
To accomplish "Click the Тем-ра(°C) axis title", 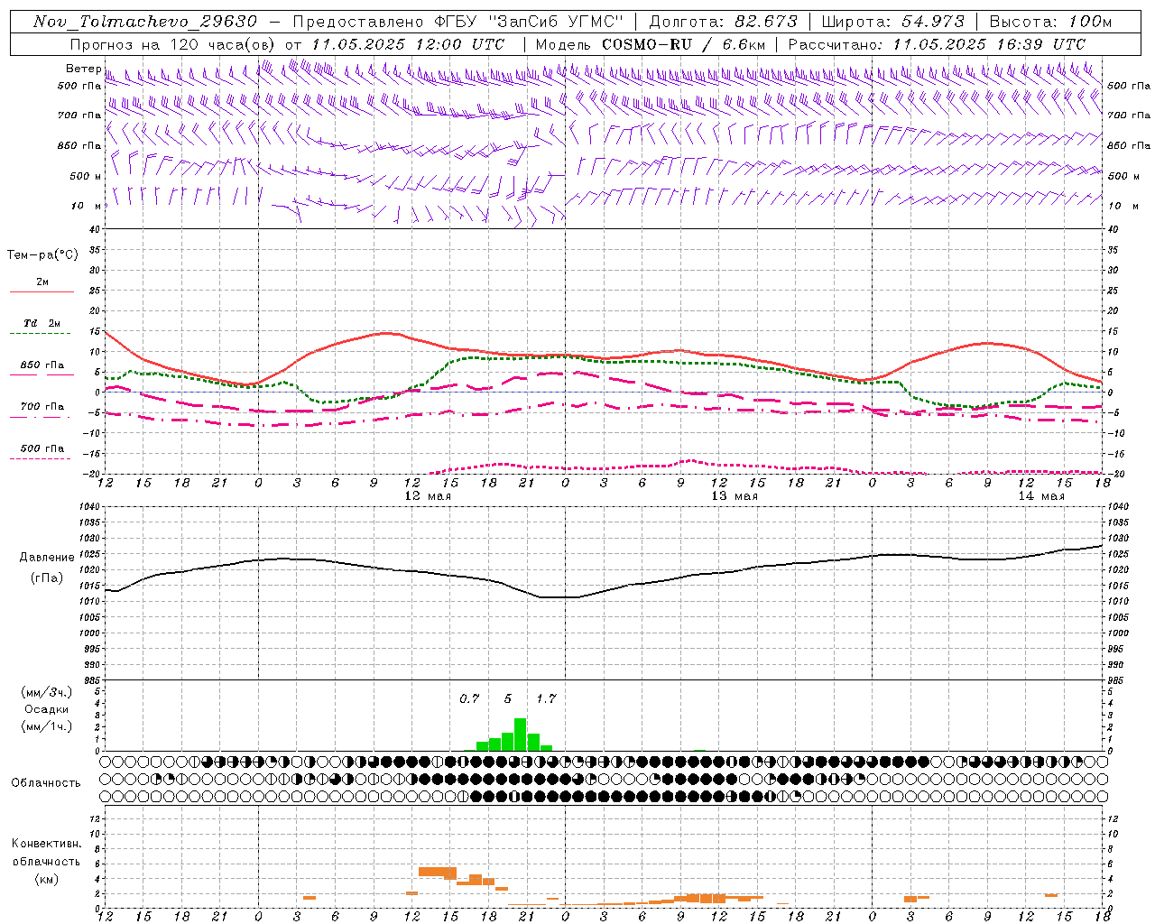I will [x=42, y=255].
